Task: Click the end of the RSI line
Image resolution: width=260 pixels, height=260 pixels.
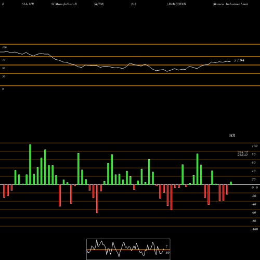Action: (x=230, y=61)
